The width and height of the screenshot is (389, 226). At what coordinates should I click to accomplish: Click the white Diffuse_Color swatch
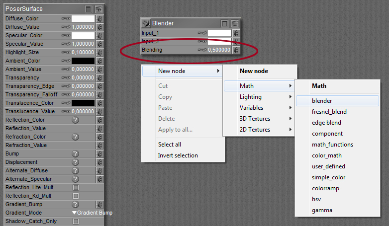pyautogui.click(x=83, y=19)
